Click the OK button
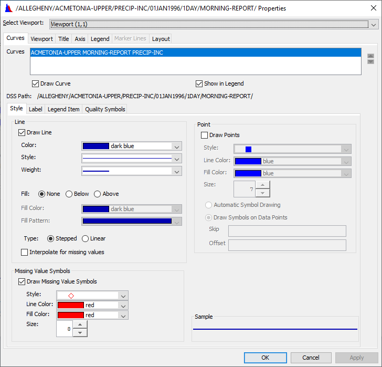The width and height of the screenshot is (382, 367). click(x=265, y=358)
